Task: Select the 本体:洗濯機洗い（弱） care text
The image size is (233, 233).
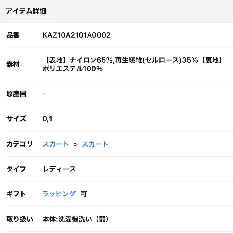Action: point(75,219)
